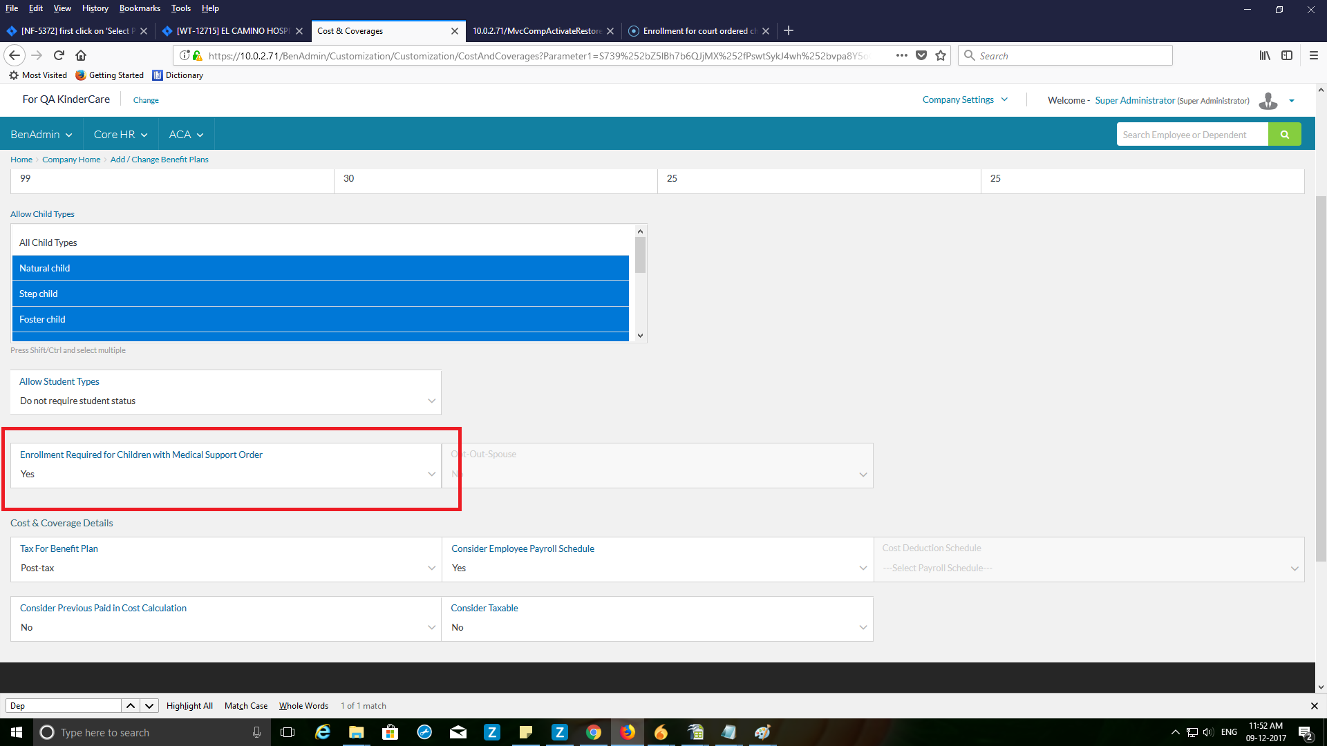The image size is (1327, 746).
Task: Save the page to Pocket
Action: coord(921,55)
